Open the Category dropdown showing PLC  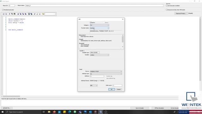[99, 25]
